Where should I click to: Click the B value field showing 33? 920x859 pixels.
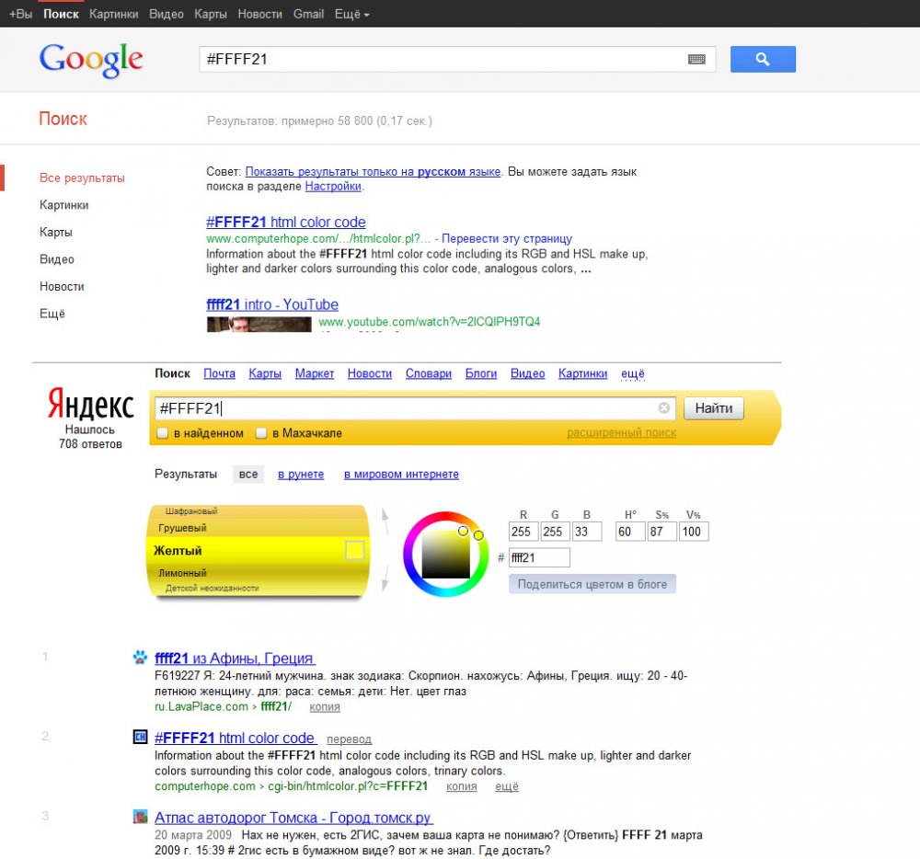tap(587, 532)
